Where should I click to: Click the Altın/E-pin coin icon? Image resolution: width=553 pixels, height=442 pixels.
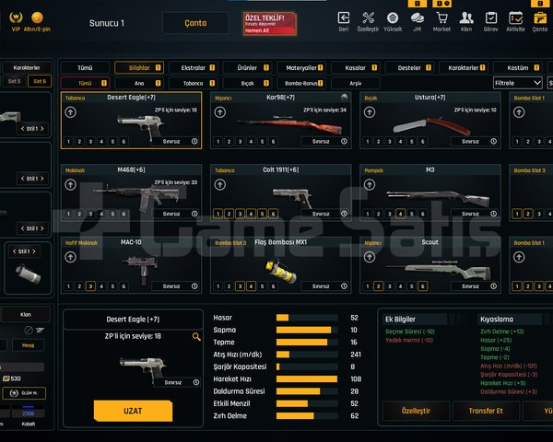37,17
